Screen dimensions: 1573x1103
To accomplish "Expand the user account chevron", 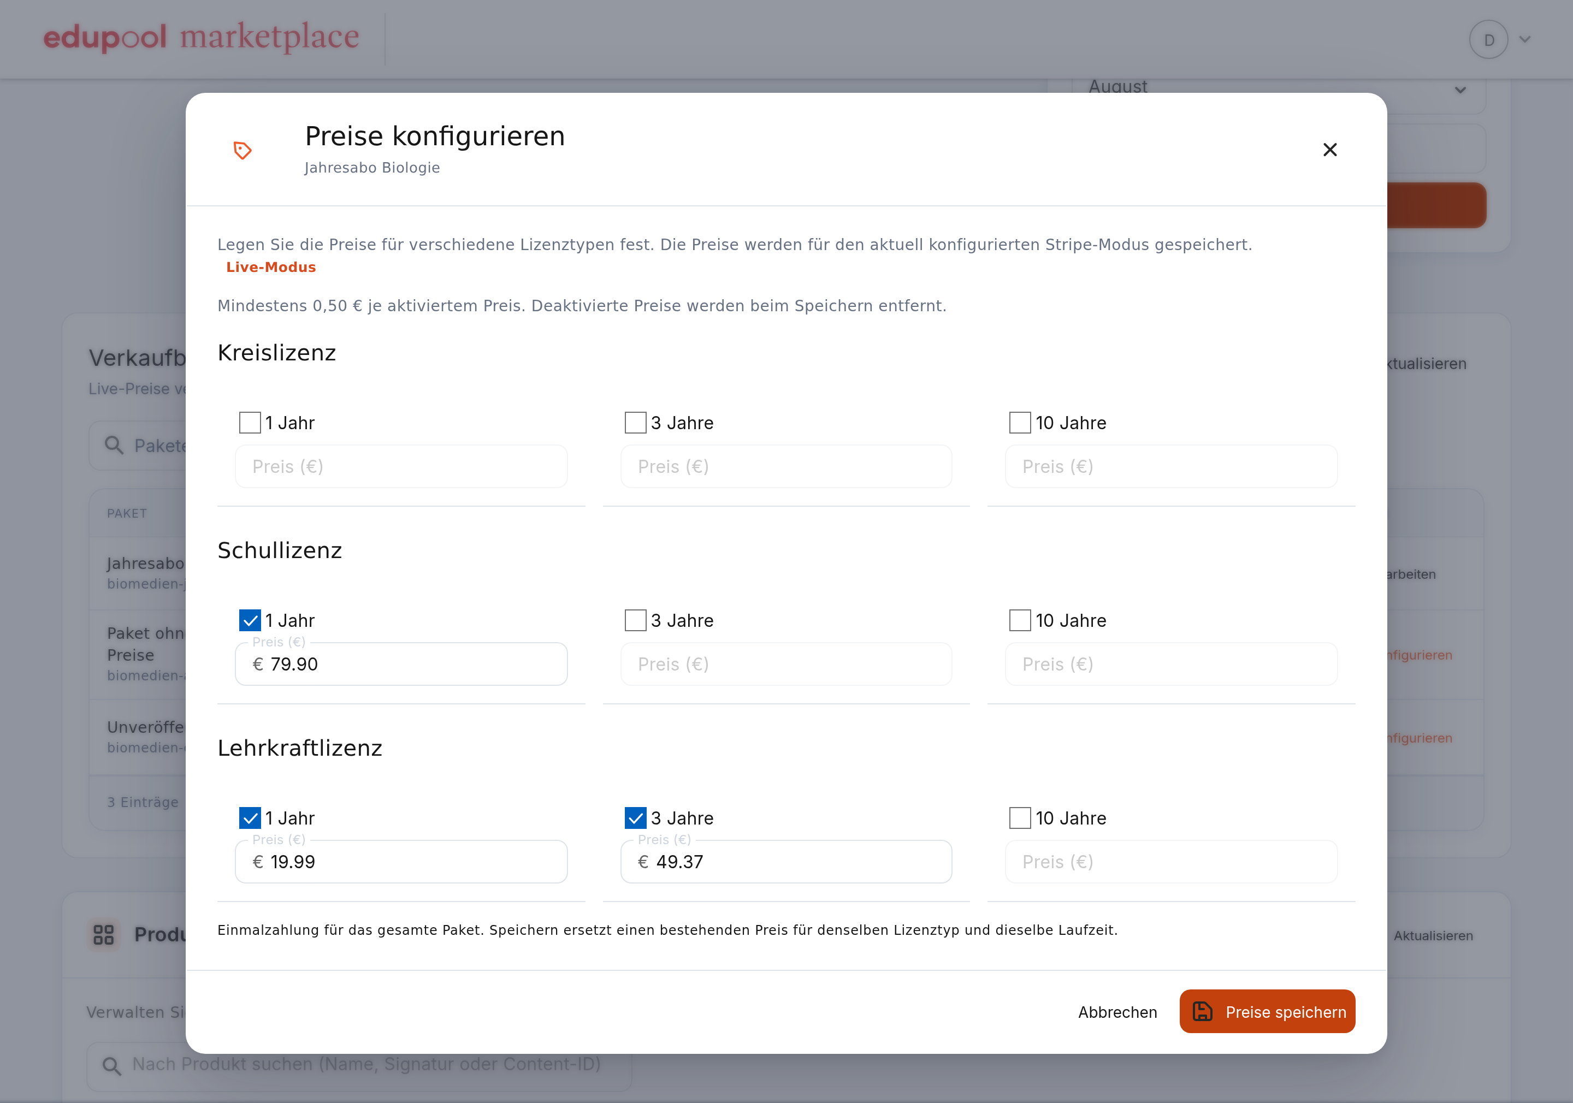I will [1525, 40].
